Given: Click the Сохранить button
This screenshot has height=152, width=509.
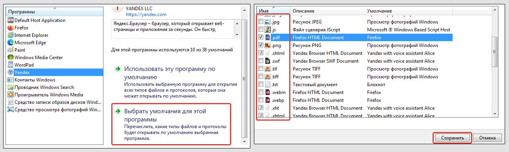Looking at the screenshot, I should 452,138.
